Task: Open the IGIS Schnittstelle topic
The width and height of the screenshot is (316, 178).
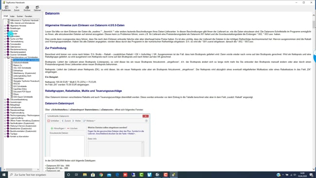Action: (x=20, y=86)
